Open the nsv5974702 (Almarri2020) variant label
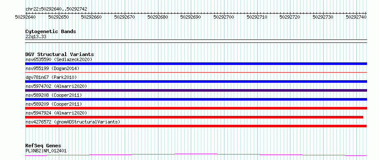 [56, 86]
